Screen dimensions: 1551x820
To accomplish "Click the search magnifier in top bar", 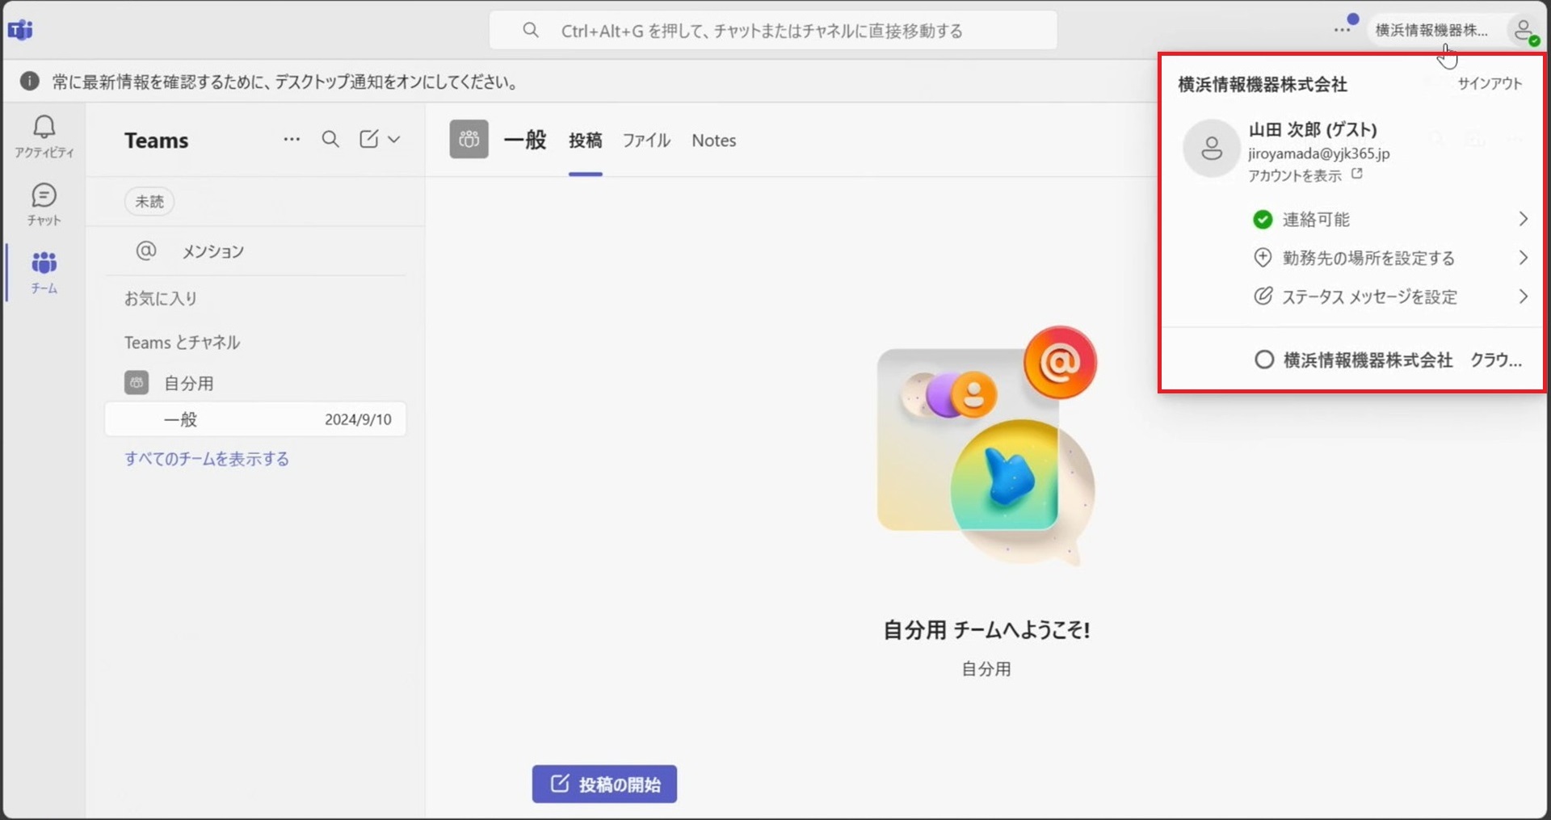I will [x=531, y=31].
